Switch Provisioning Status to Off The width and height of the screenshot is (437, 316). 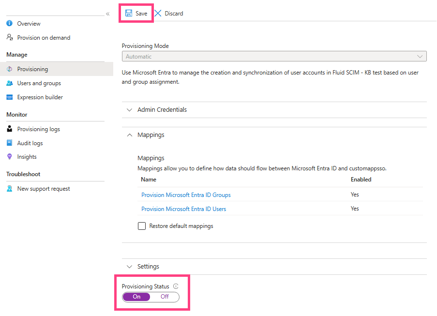tap(165, 297)
